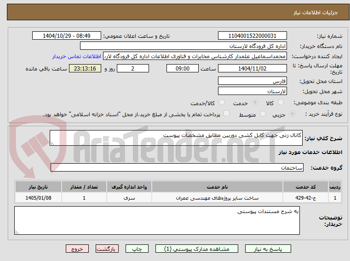
Task: Click the request creator field
Action: click(195, 56)
